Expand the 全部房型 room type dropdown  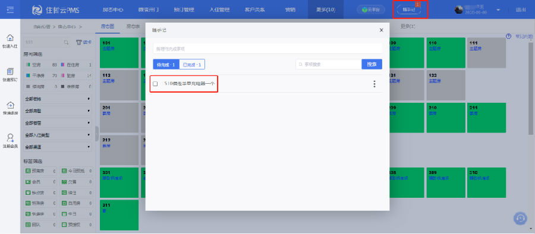[x=57, y=111]
